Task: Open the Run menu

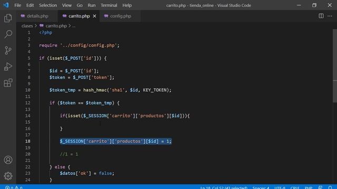Action: coord(92,5)
